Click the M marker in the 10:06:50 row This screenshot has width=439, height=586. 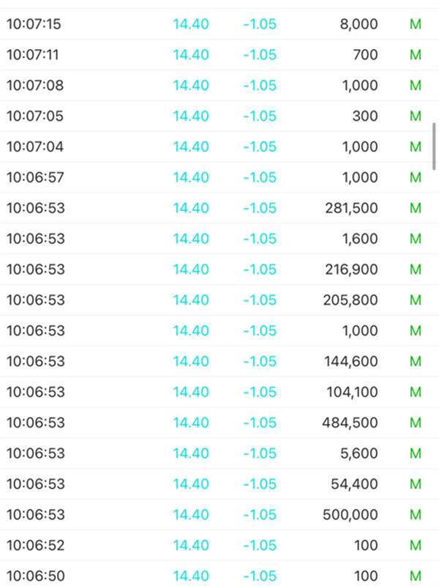(x=416, y=576)
